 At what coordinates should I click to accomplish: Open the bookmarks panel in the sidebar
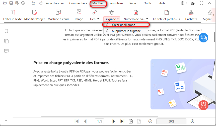6,31
